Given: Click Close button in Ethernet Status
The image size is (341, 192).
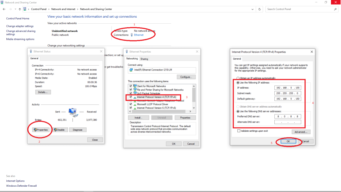Looking at the screenshot, I should 95,140.
